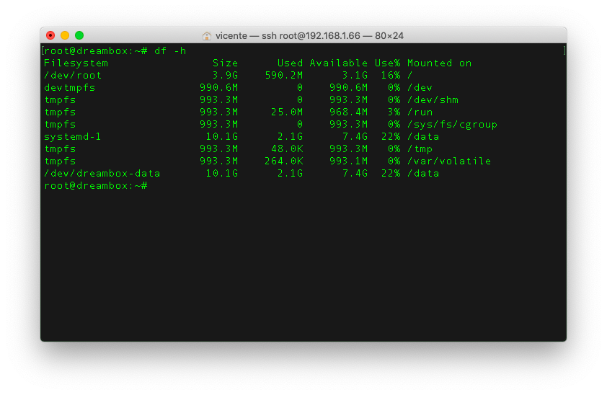
Task: Click the '/dev/root' filesystem entry
Action: (x=73, y=75)
